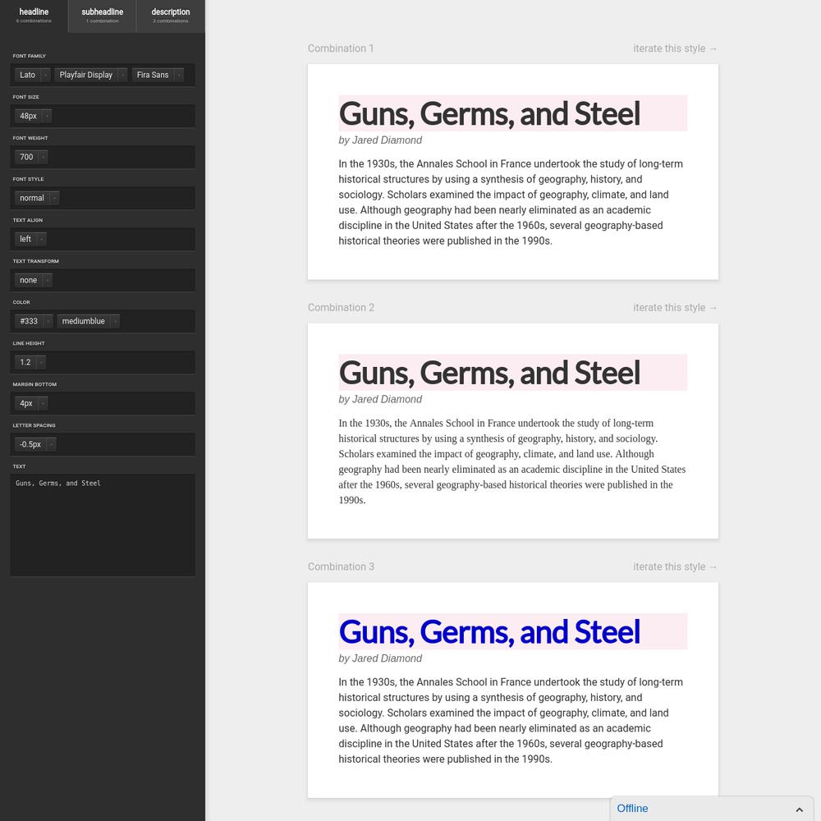This screenshot has width=821, height=821.
Task: Select the #333 color tag label
Action: [x=29, y=321]
